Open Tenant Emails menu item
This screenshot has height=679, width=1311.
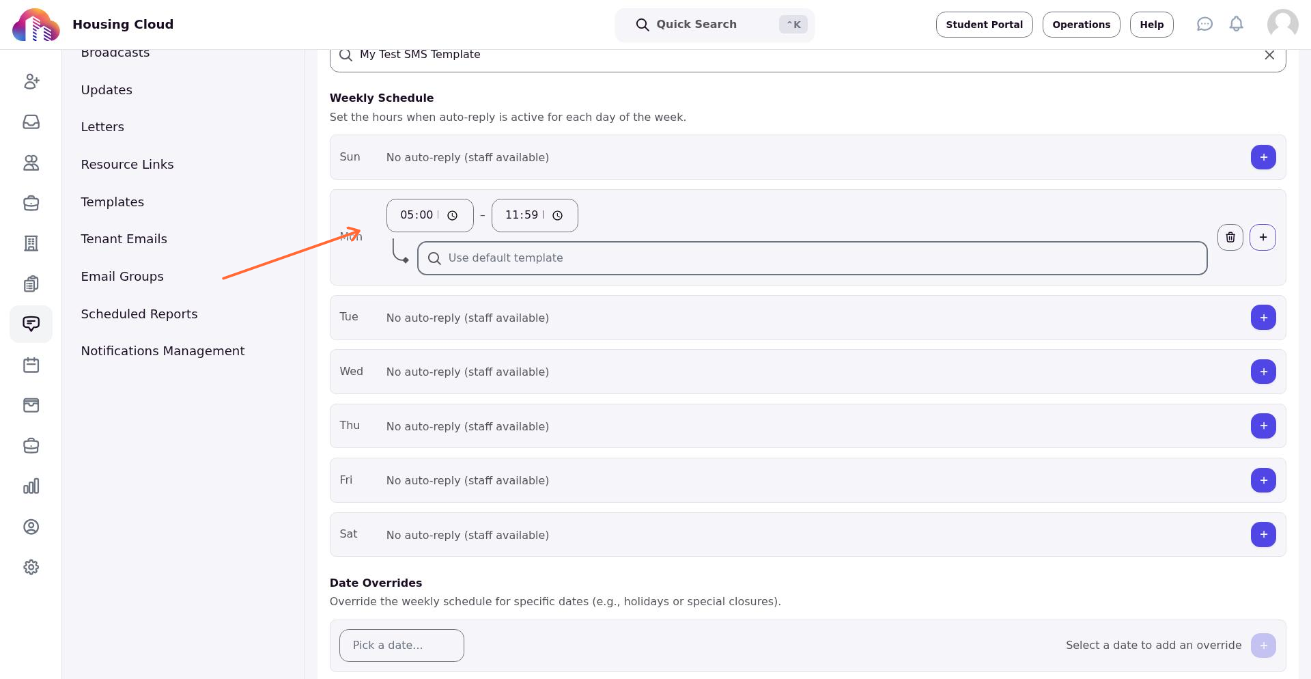[x=124, y=239]
